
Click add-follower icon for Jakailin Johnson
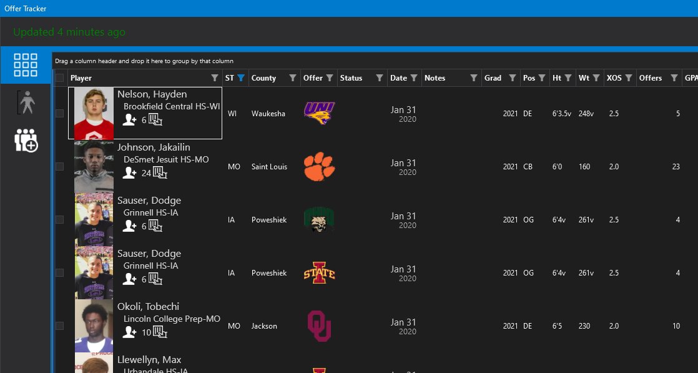coord(129,173)
